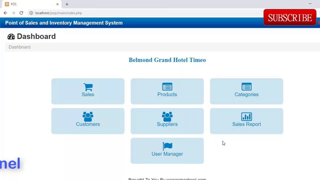Open the Products list icon
The width and height of the screenshot is (320, 180).
[x=167, y=86]
